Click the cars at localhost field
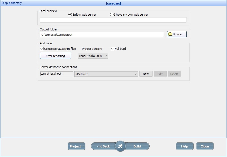 point(56,74)
